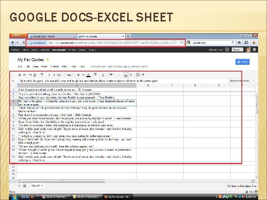Click the My Fav Quotes document title
The height and width of the screenshot is (200, 267).
31,60
